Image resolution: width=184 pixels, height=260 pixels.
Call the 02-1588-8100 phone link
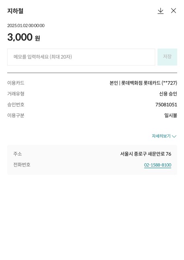(x=157, y=165)
